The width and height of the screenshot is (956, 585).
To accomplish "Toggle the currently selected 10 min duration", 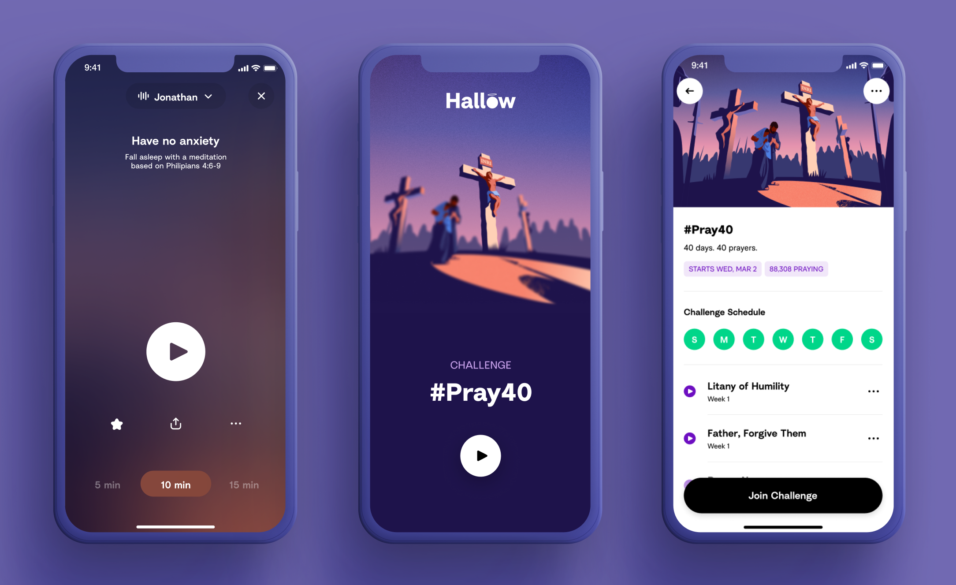I will click(175, 484).
